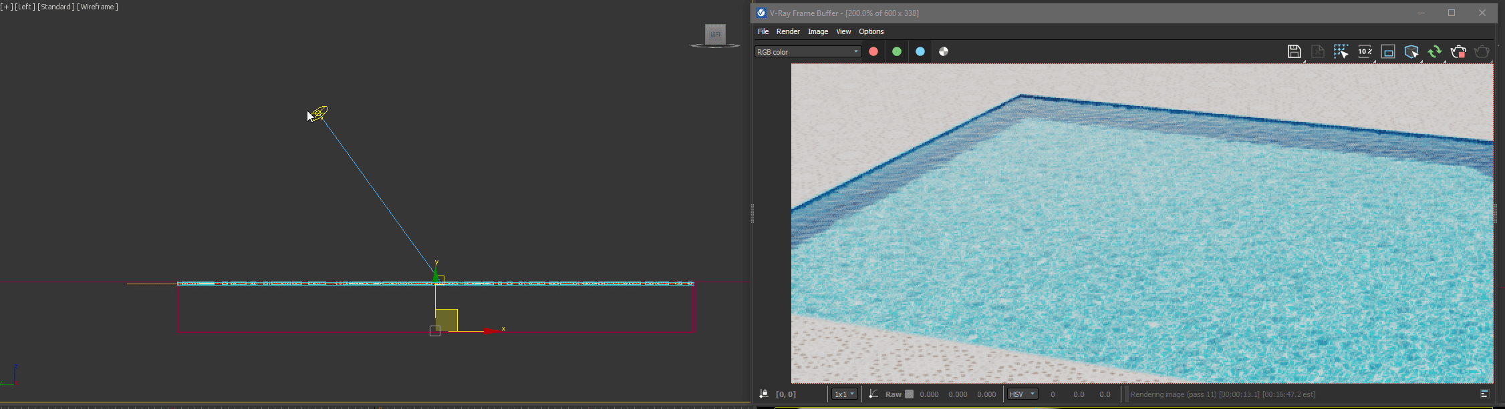This screenshot has width=1505, height=409.
Task: Toggle the green channel button
Action: (897, 51)
